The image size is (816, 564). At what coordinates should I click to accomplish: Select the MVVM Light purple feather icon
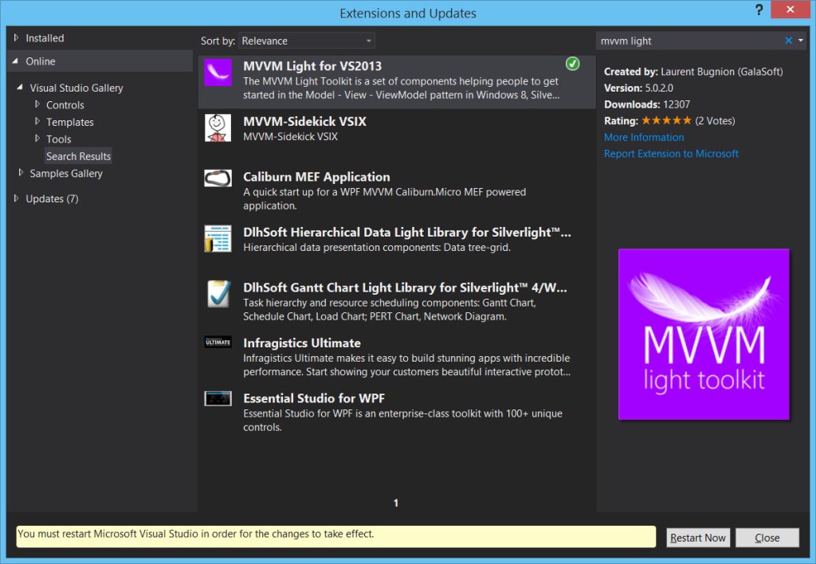coord(217,73)
